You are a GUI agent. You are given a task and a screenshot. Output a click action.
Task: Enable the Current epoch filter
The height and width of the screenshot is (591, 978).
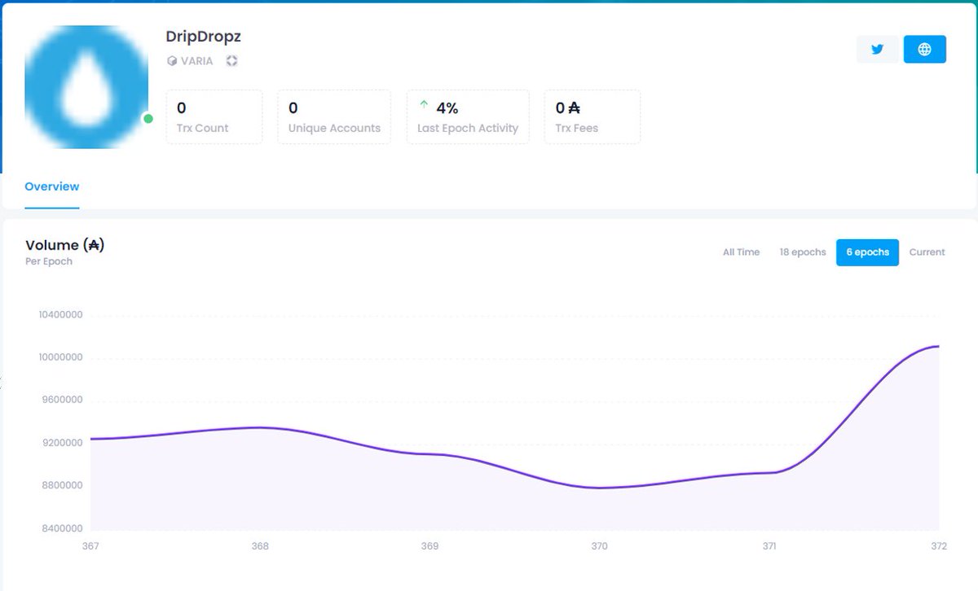point(927,252)
